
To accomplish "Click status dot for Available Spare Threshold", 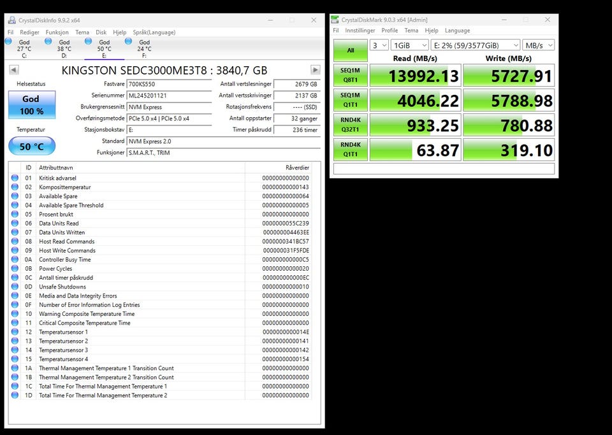I will [x=15, y=205].
